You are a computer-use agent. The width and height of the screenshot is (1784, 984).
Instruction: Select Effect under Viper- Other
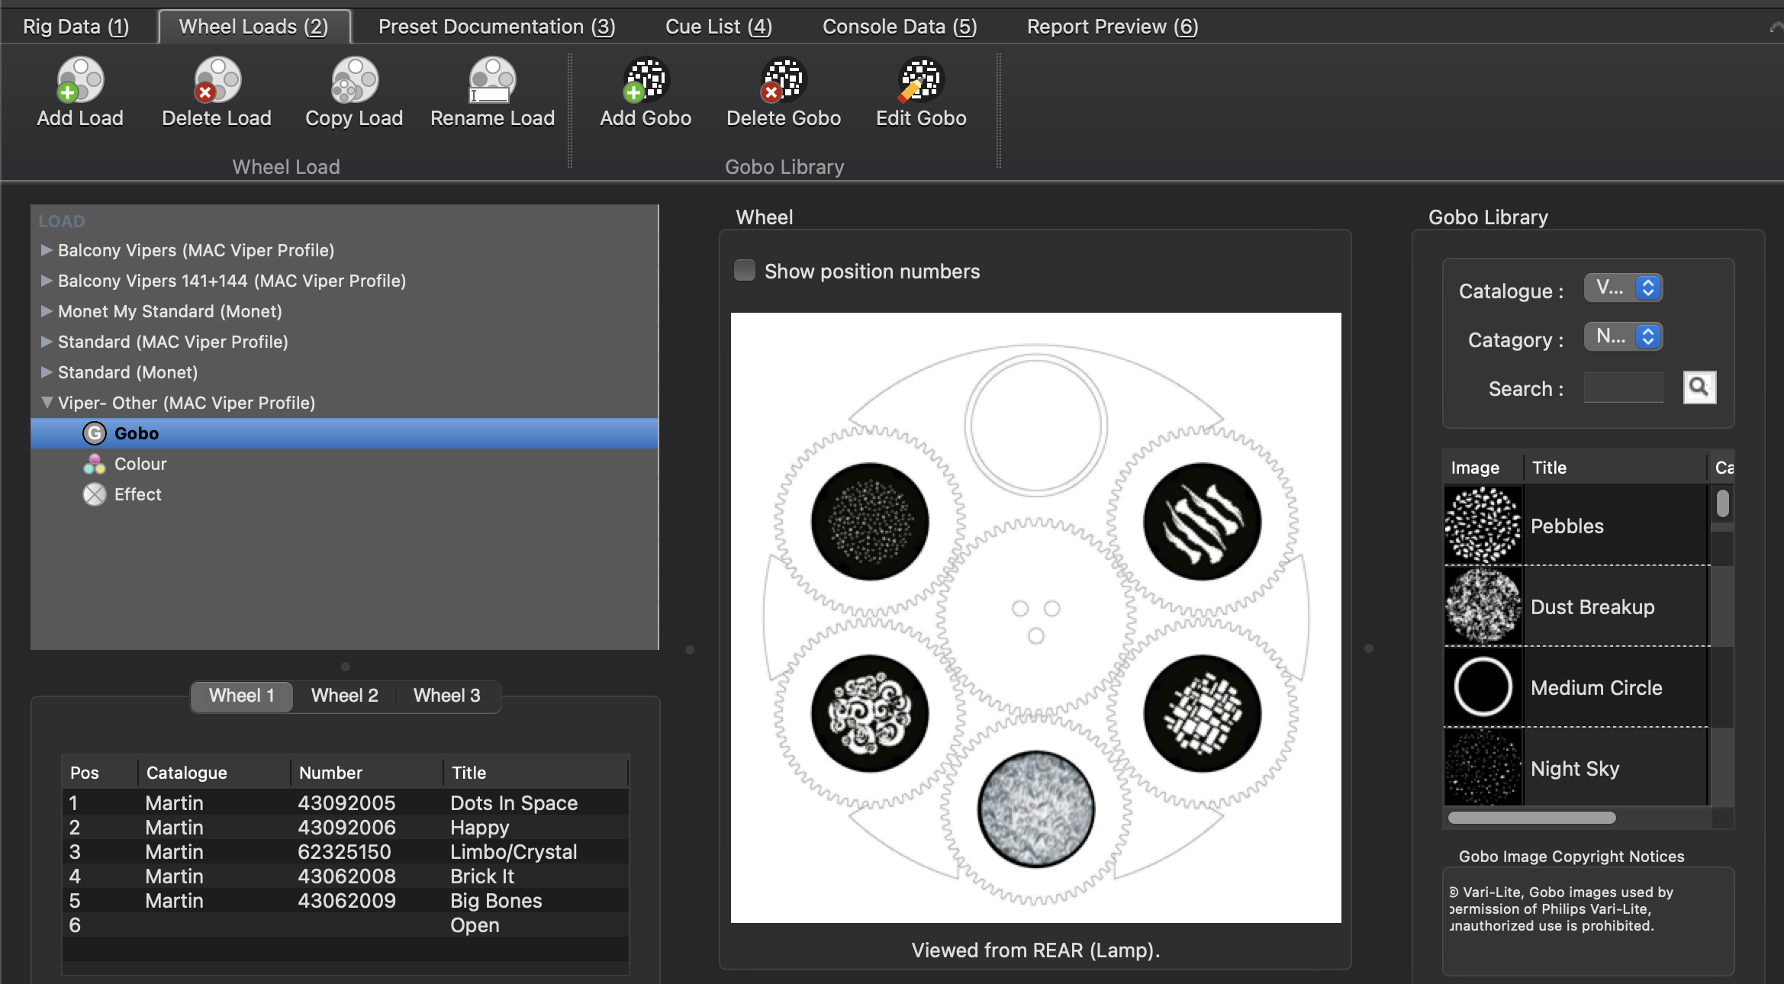click(x=137, y=494)
